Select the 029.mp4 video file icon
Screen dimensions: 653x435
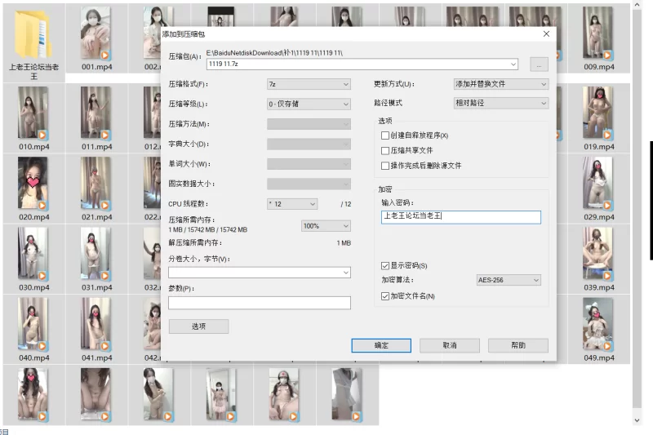click(598, 184)
